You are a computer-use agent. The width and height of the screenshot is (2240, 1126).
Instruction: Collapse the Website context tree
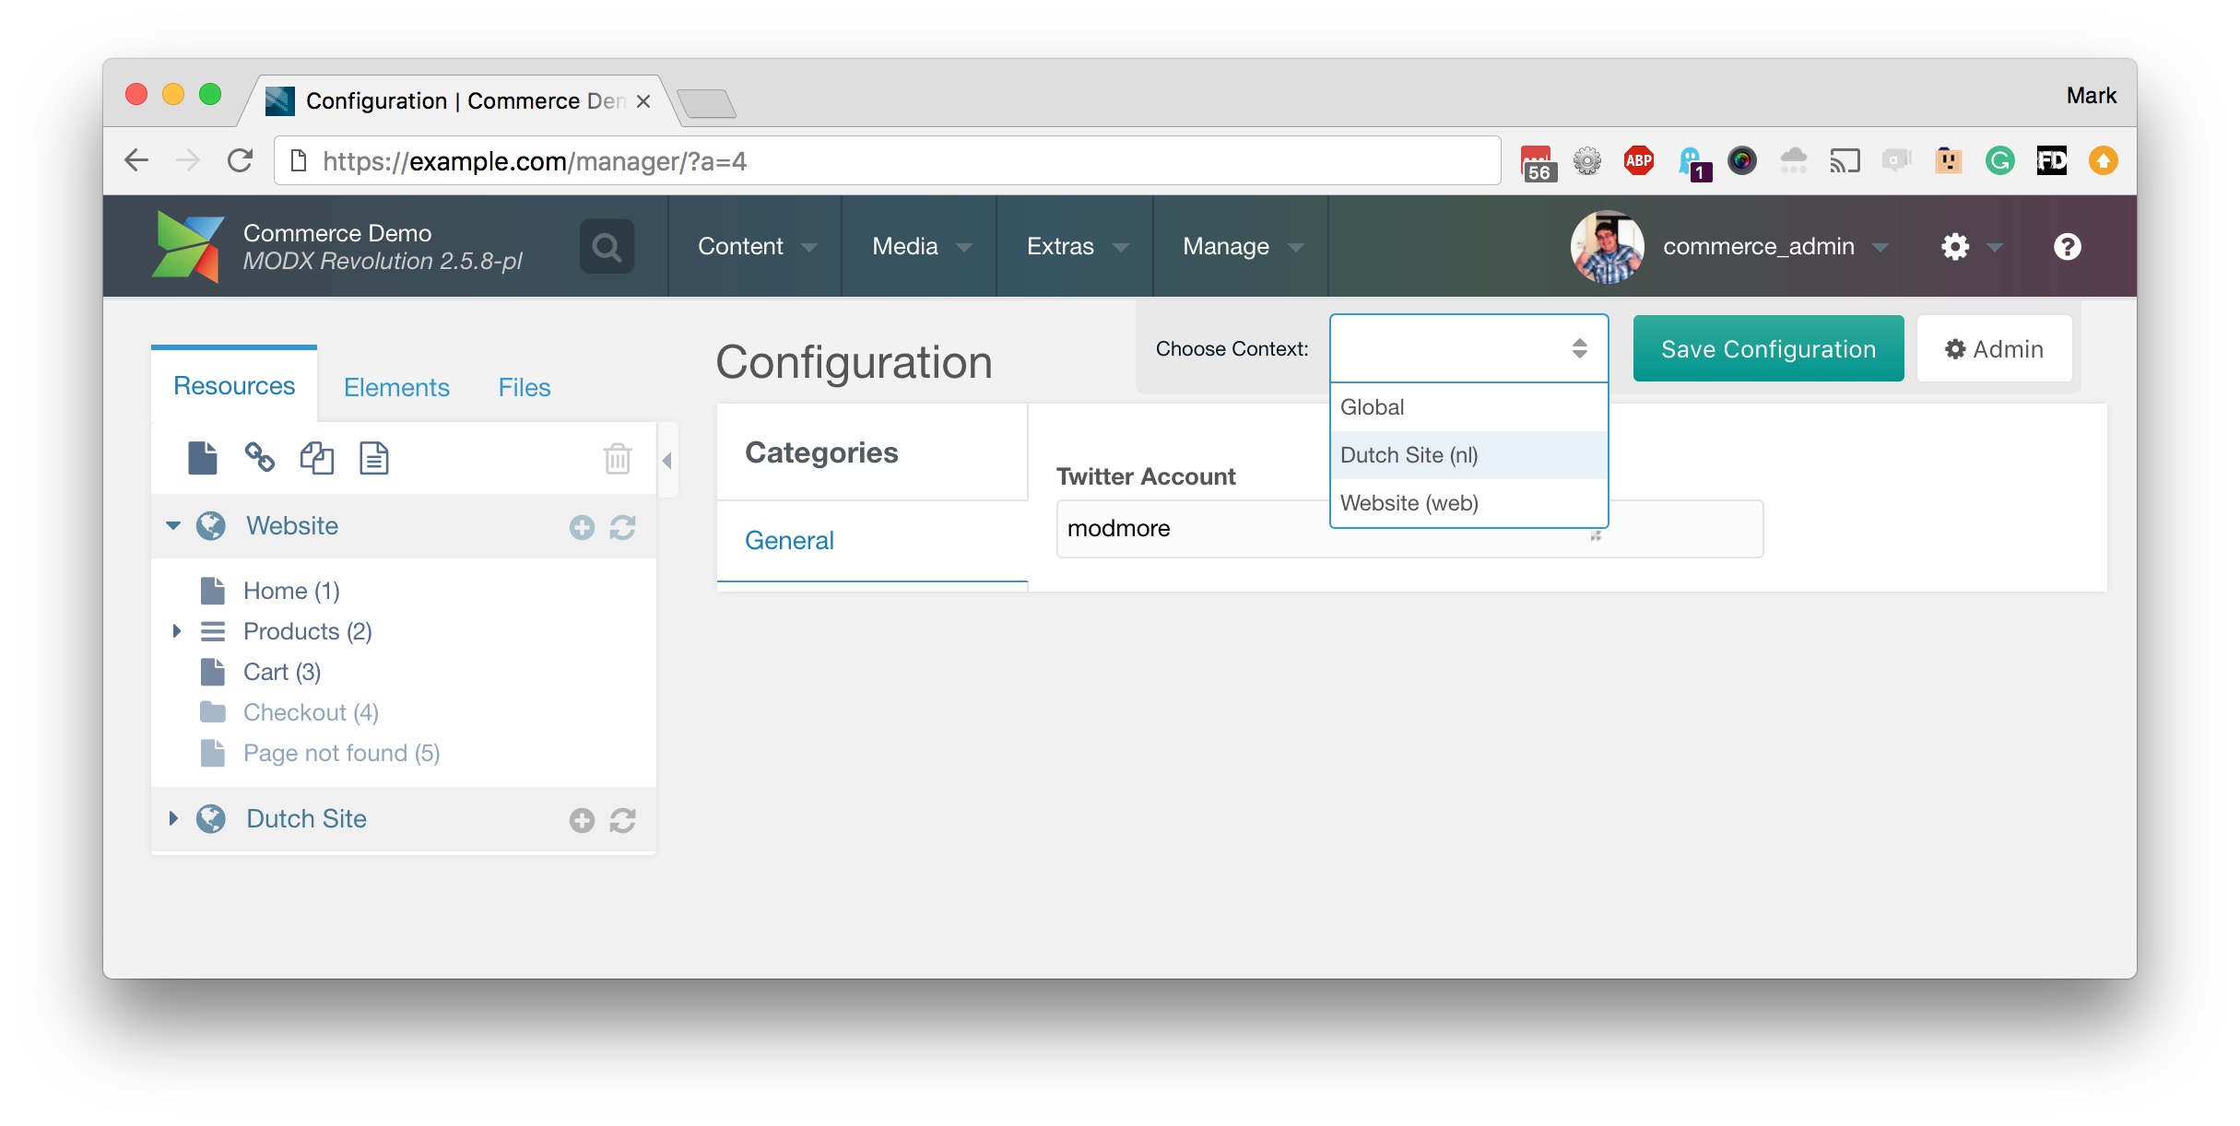(173, 525)
